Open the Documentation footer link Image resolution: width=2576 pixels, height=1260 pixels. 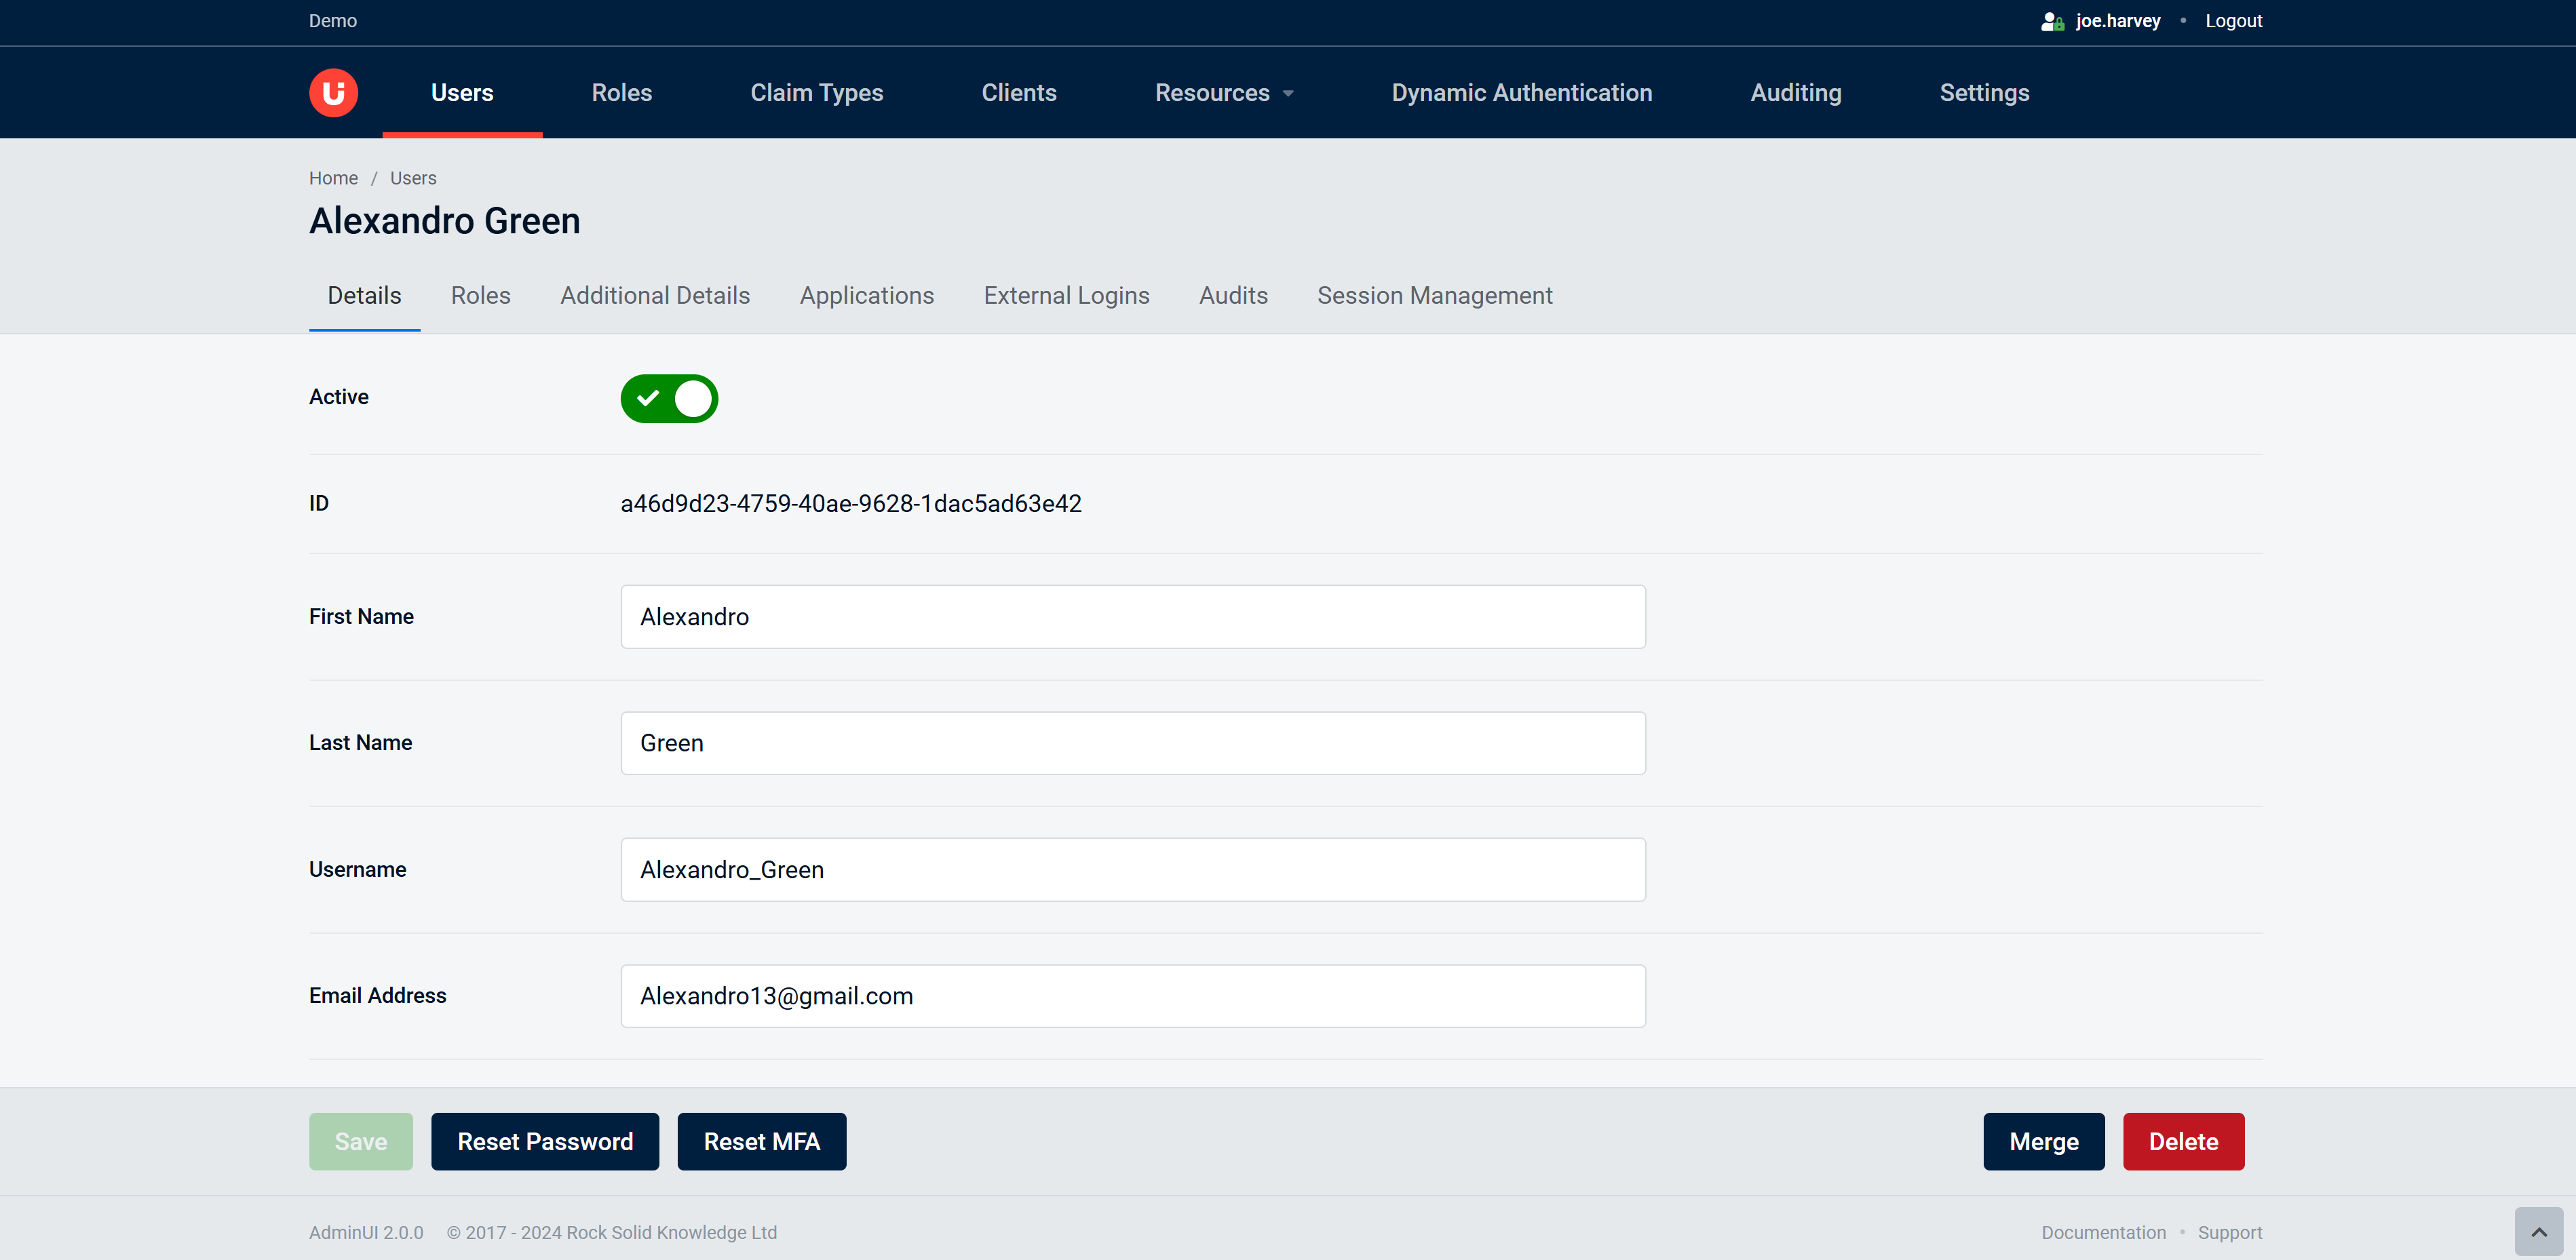(2103, 1232)
